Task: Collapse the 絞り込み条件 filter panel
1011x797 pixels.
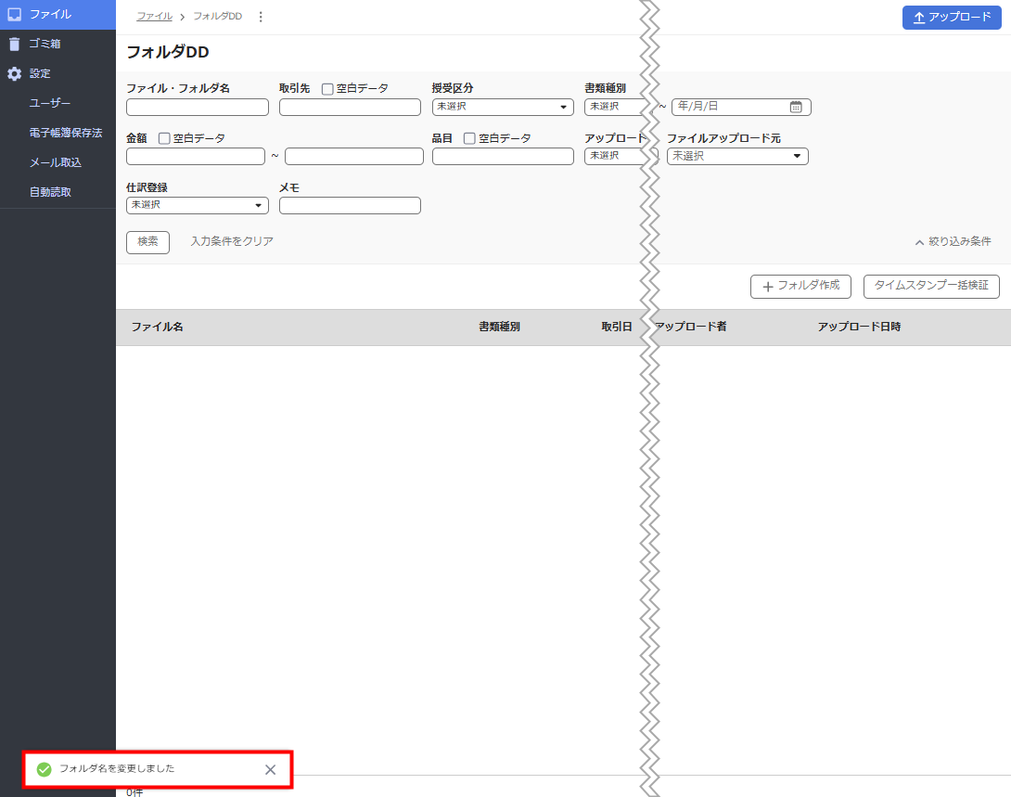Action: [x=953, y=242]
